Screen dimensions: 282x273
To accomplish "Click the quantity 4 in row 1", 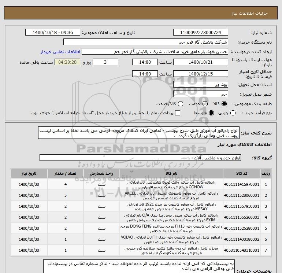I will point(66,184).
